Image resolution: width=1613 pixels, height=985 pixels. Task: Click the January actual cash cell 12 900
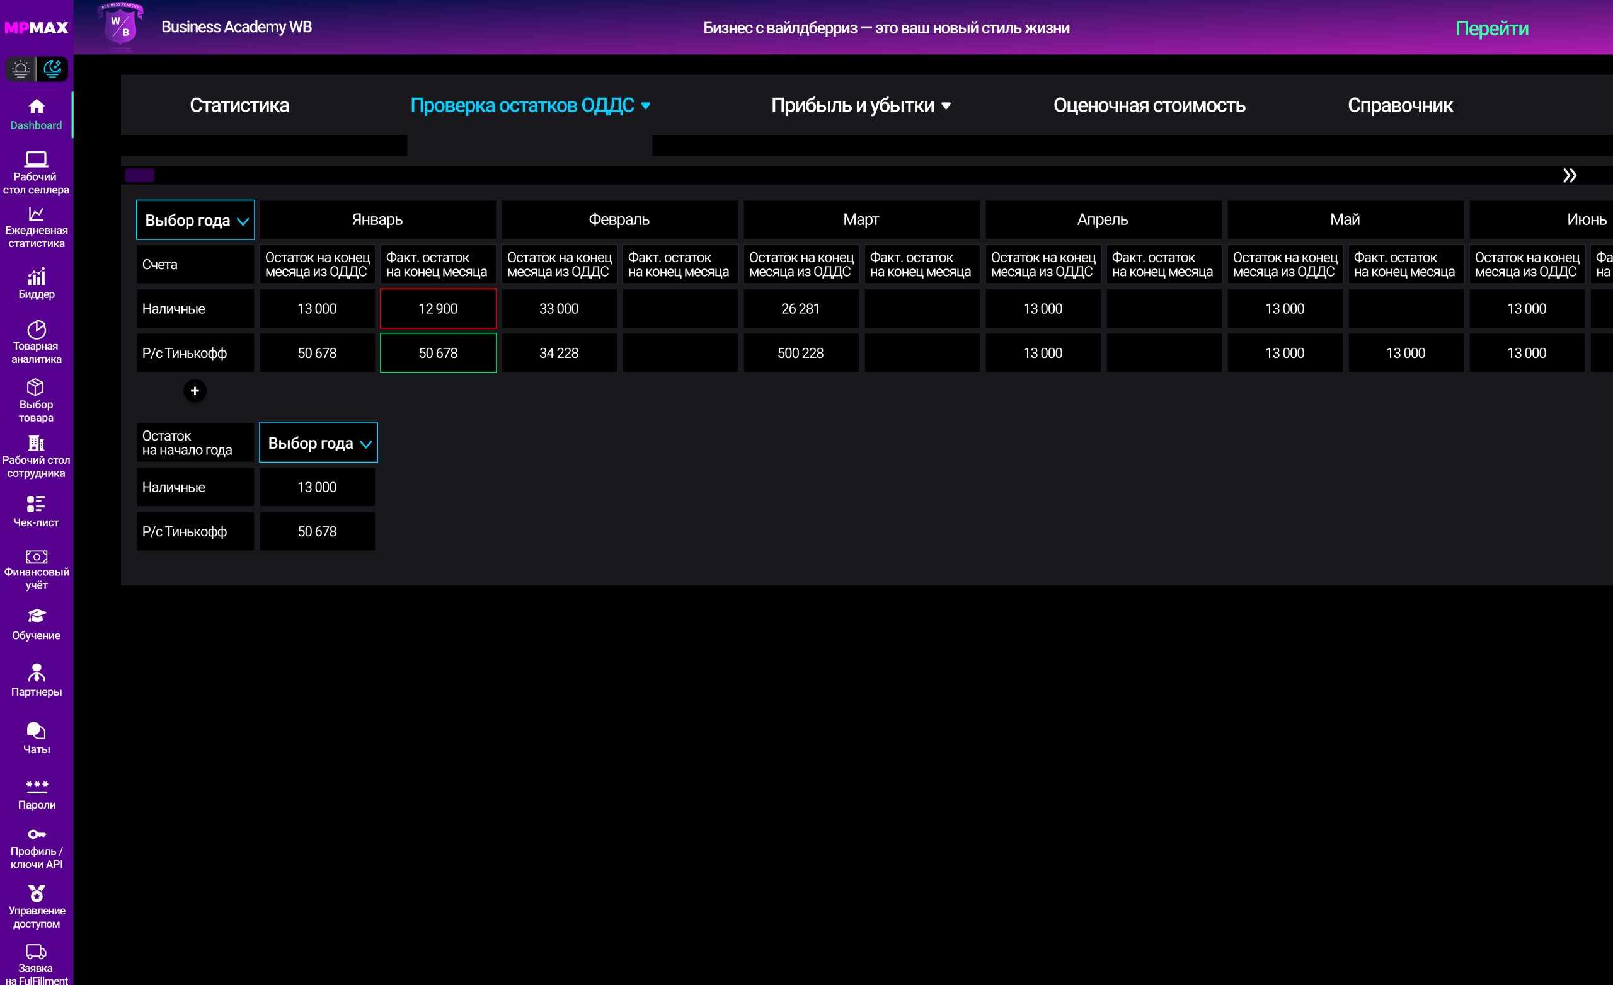(438, 308)
